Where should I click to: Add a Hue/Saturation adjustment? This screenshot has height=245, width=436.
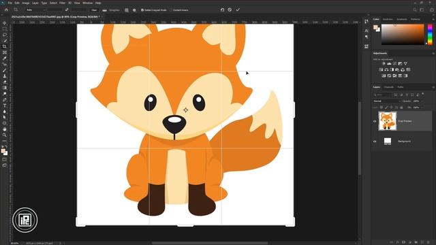point(381,69)
